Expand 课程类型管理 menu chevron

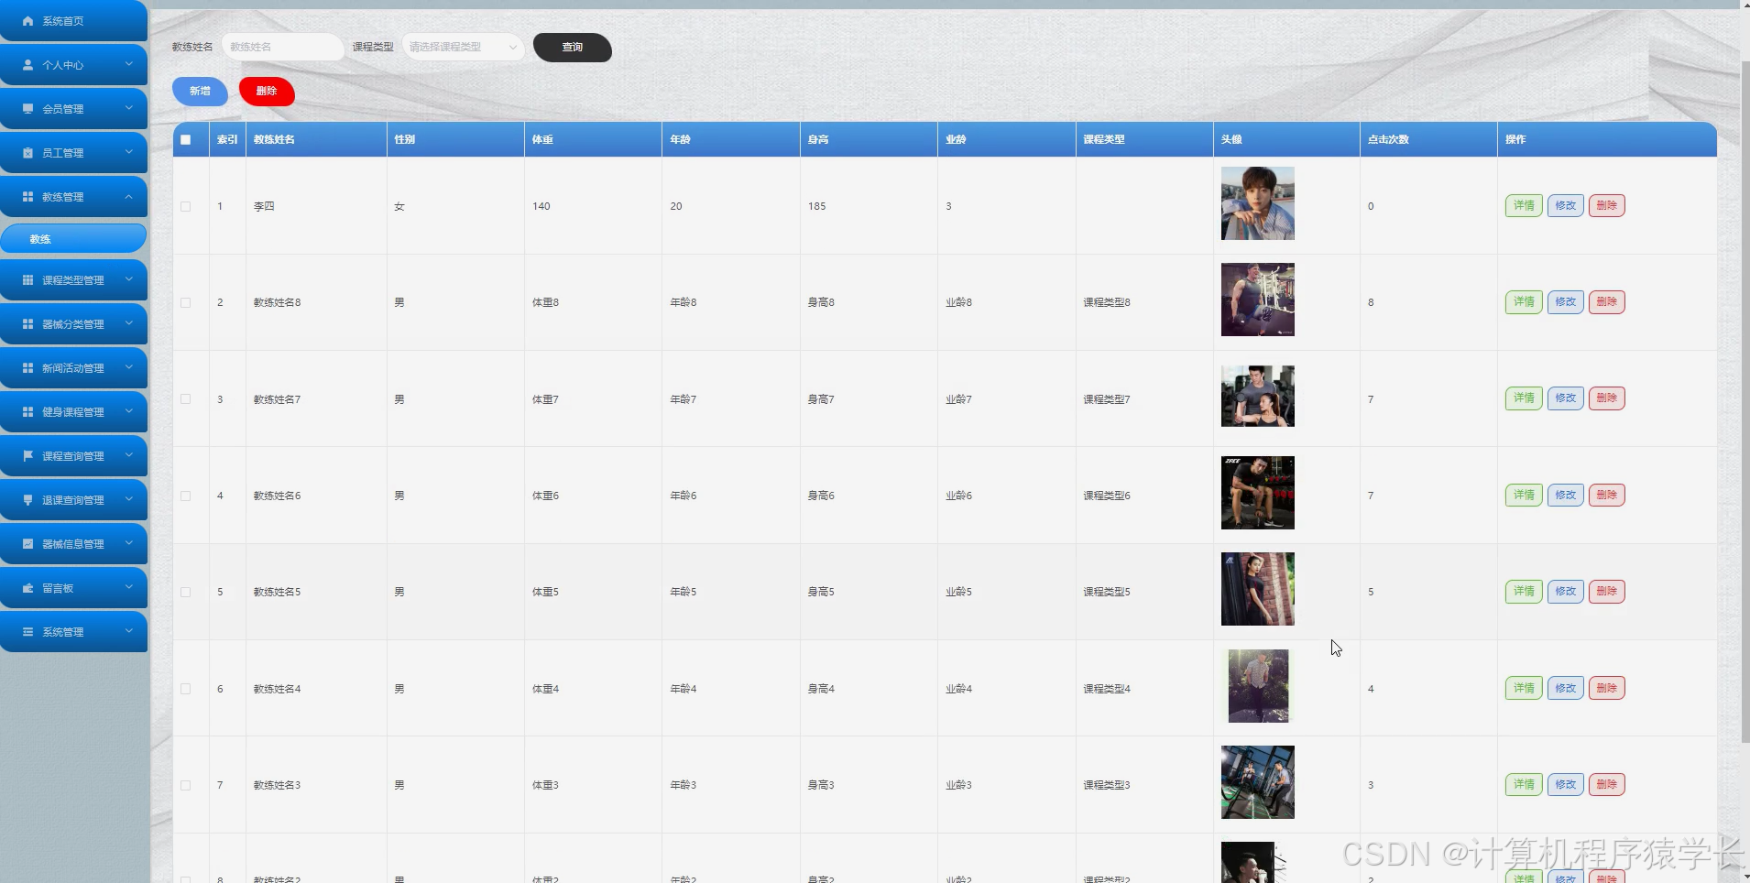(x=129, y=279)
